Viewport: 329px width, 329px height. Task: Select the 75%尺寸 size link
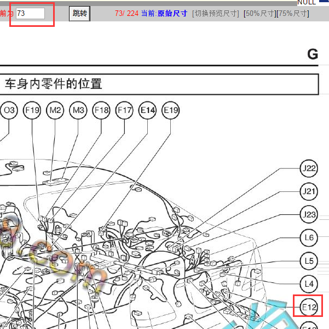coord(293,14)
